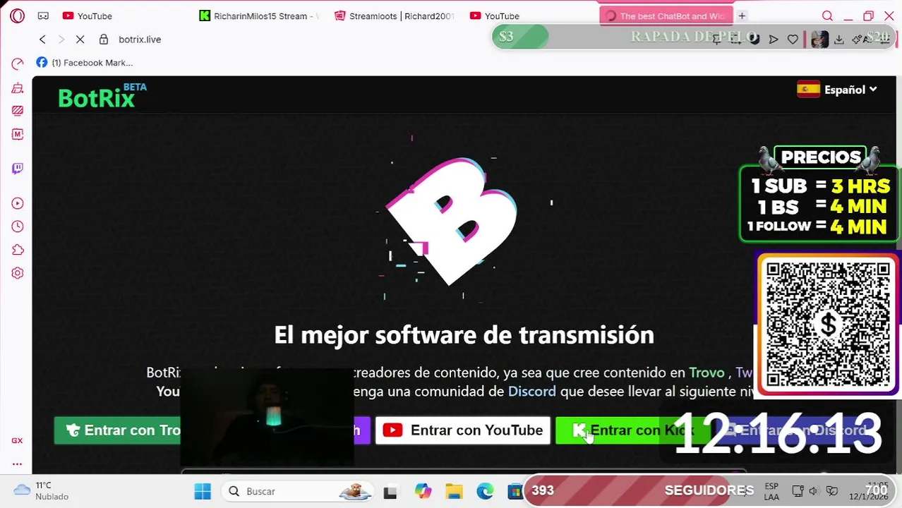Open the Opera main menu logo
The width and height of the screenshot is (902, 508).
click(x=17, y=16)
